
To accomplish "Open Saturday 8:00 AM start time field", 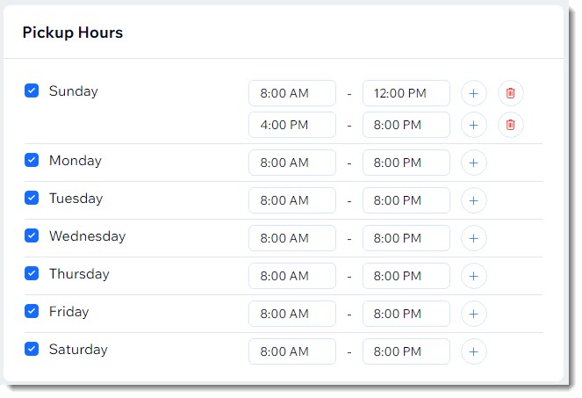I will pyautogui.click(x=292, y=351).
